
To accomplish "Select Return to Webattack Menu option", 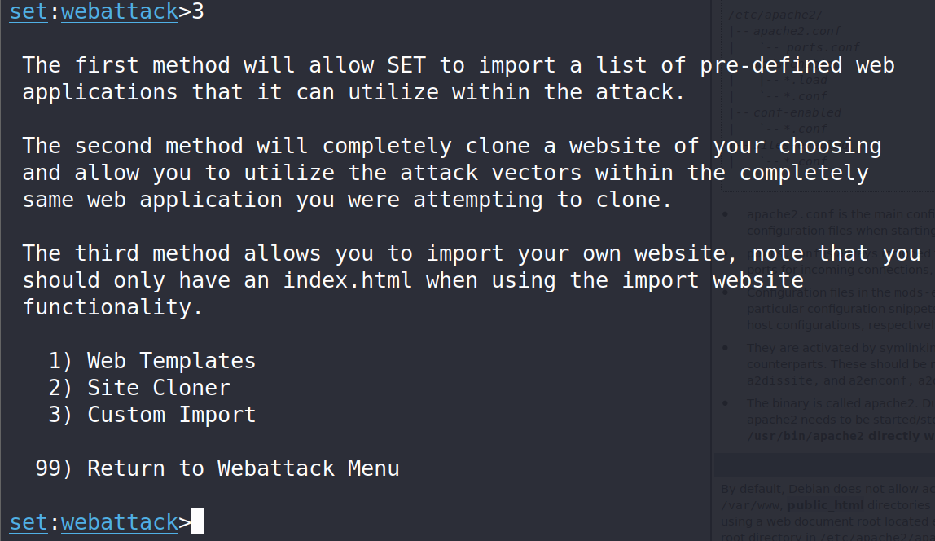I will (243, 468).
